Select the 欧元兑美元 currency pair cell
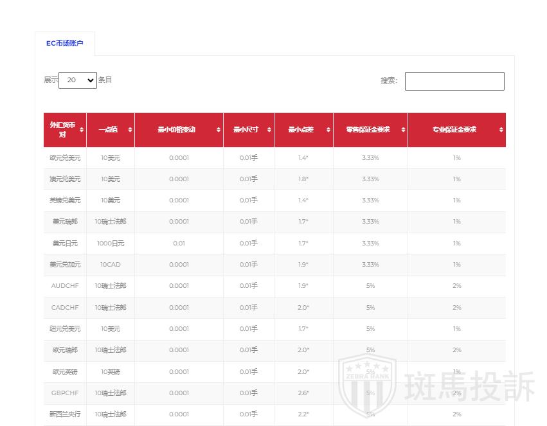This screenshot has width=547, height=426. (65, 158)
